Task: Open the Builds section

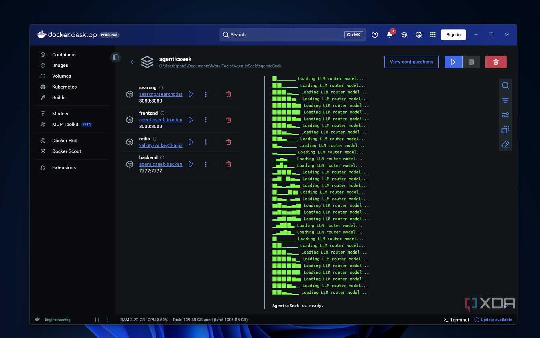Action: [x=59, y=97]
